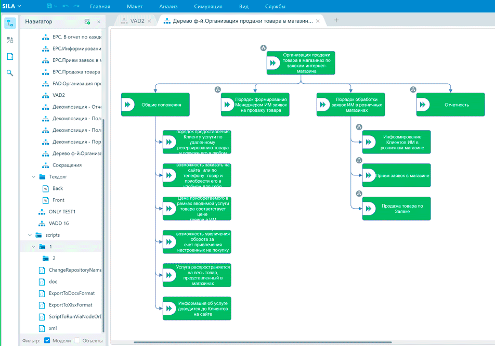Select ExportToDocxFormat script in tree

pos(70,293)
